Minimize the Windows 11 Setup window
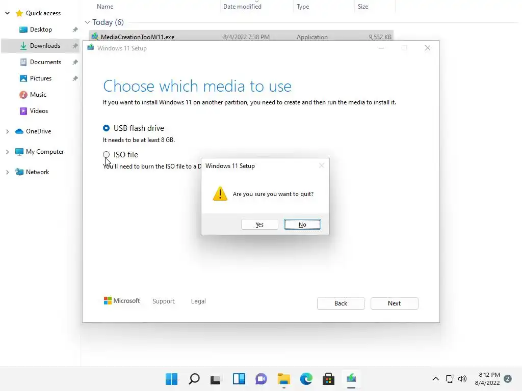Screen dimensions: 522x391 [381, 48]
